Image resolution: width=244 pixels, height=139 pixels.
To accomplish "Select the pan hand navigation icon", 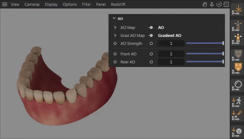I will tap(205, 4).
